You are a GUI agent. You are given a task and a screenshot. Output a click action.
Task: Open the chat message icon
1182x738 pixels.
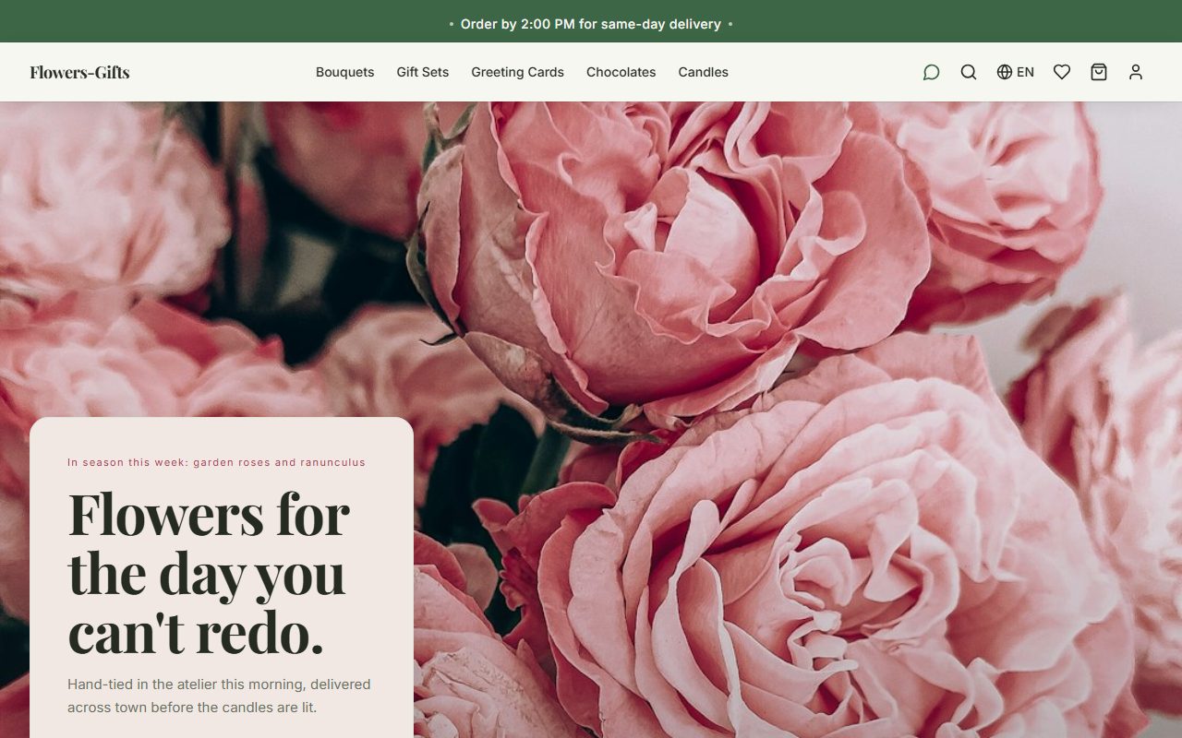[x=931, y=72]
